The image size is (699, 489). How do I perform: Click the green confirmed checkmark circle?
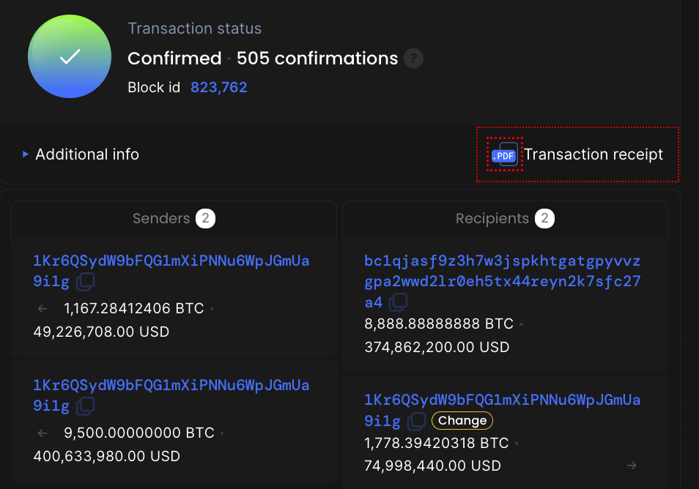[70, 56]
